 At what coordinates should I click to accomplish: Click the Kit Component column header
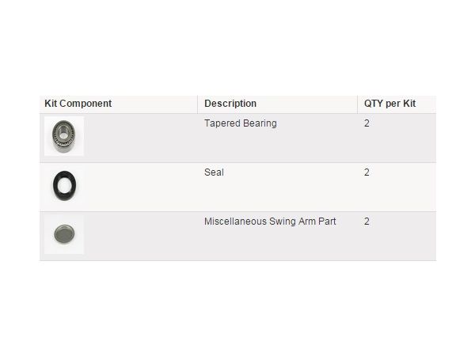pyautogui.click(x=78, y=104)
